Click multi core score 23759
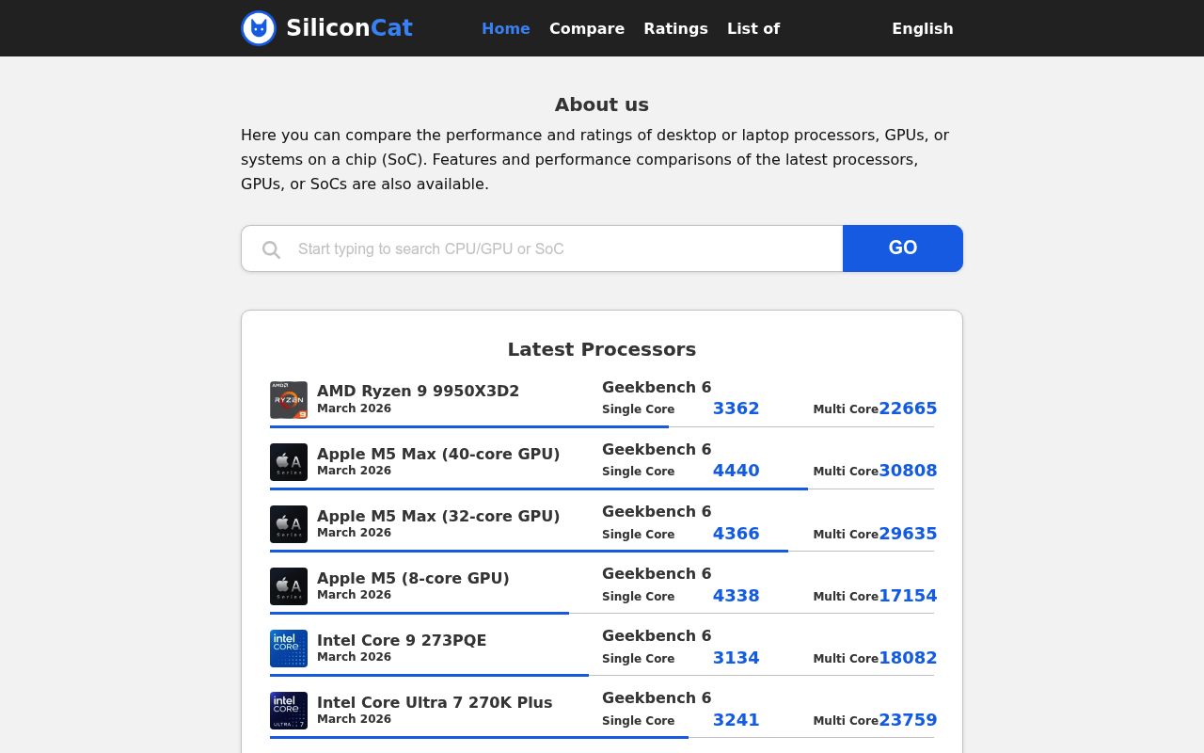This screenshot has width=1204, height=753. pos(908,720)
